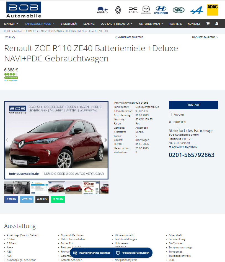Select the battery certificate document thumbnail

(39, 188)
